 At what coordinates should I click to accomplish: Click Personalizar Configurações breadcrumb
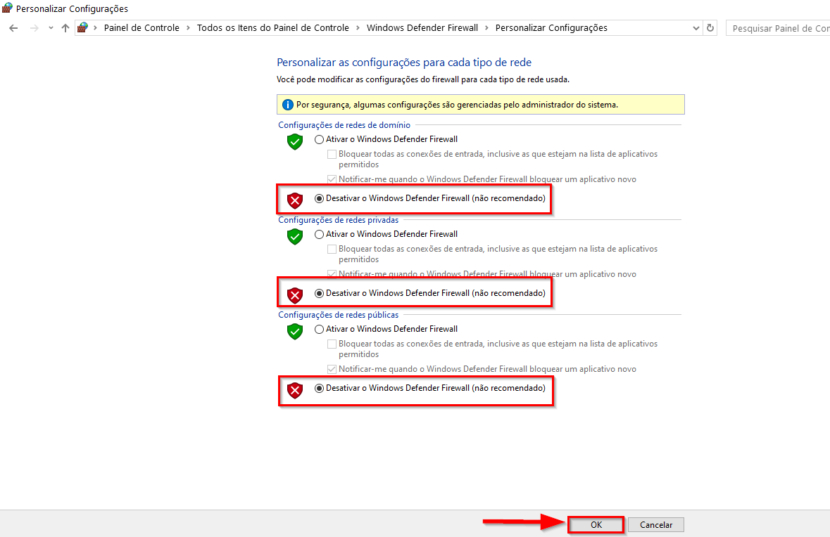[x=551, y=28]
